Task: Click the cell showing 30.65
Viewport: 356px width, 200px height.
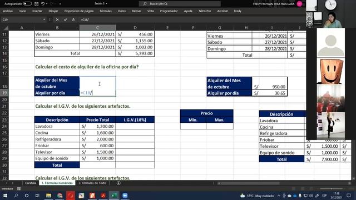Action: pos(269,93)
